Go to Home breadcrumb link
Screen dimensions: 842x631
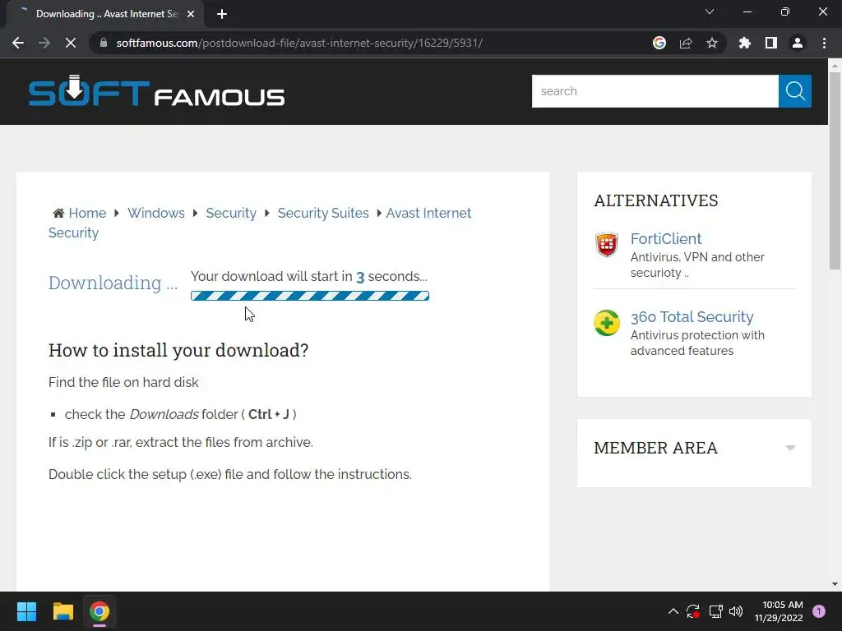click(x=87, y=213)
